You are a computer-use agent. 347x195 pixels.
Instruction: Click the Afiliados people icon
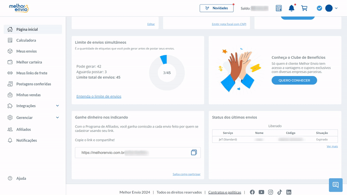(x=10, y=129)
